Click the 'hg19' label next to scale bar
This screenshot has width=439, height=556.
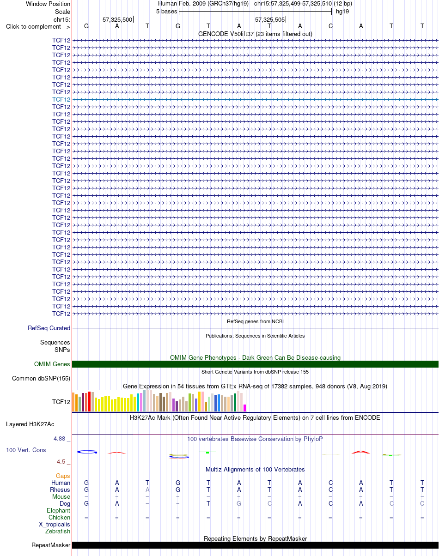pyautogui.click(x=342, y=11)
